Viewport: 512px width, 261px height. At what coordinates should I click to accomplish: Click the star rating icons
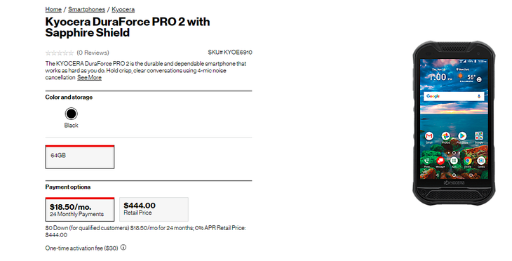[x=60, y=53]
